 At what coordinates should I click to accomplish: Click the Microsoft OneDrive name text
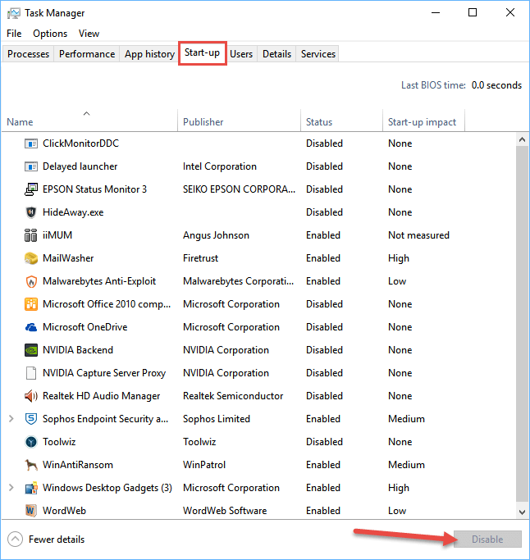point(85,327)
